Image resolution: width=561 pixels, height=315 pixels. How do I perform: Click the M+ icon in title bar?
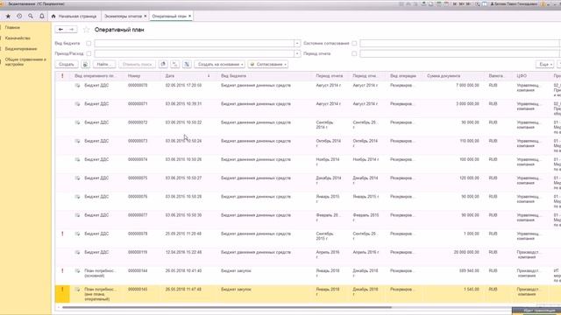click(x=462, y=3)
